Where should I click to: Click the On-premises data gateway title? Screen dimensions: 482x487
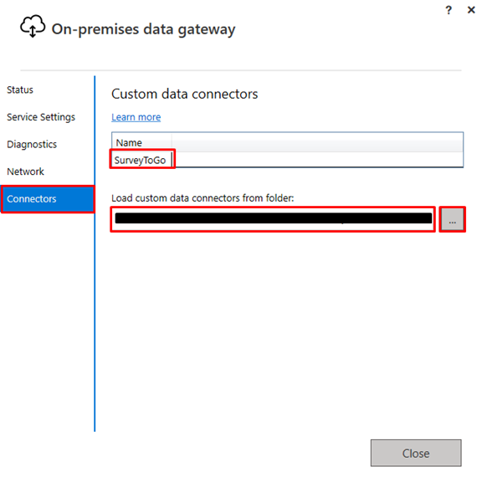click(143, 29)
